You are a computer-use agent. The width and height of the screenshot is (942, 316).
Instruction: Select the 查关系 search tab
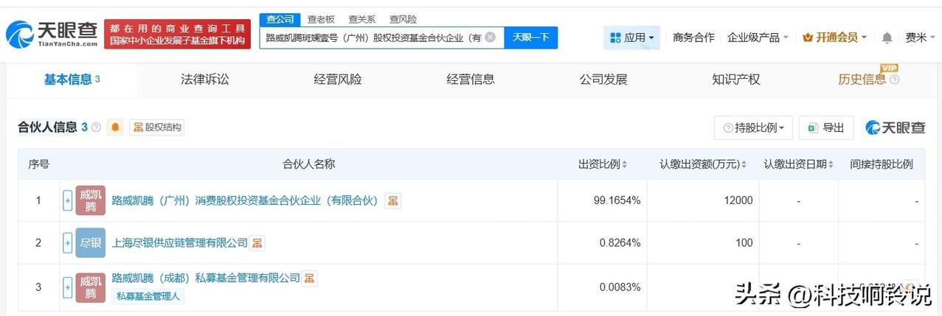coord(362,19)
